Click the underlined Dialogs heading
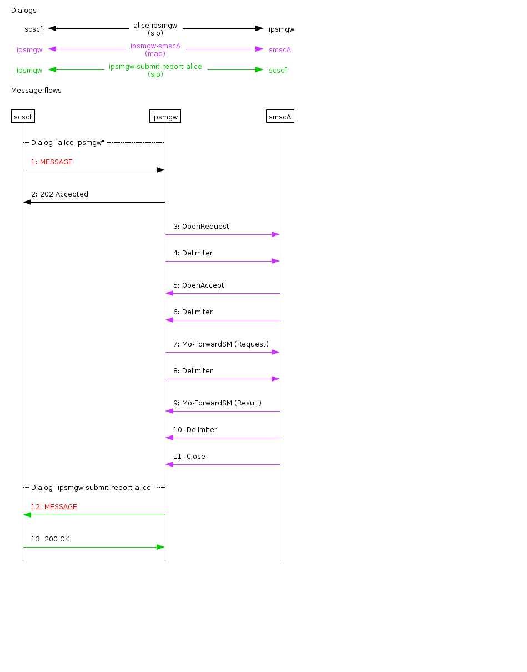Image resolution: width=527 pixels, height=672 pixels. coord(24,11)
